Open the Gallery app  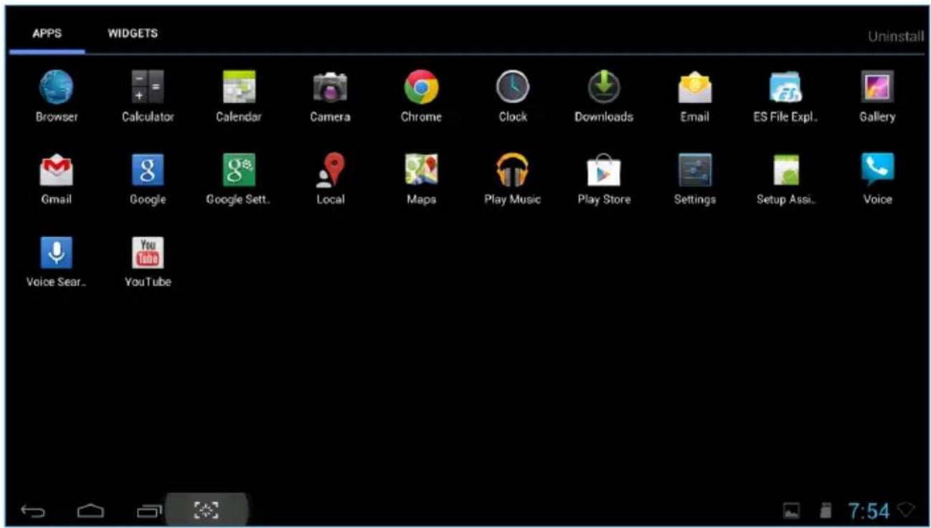pyautogui.click(x=877, y=97)
